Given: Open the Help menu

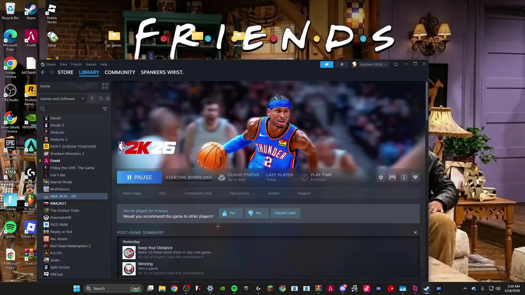Looking at the screenshot, I should pyautogui.click(x=104, y=64).
